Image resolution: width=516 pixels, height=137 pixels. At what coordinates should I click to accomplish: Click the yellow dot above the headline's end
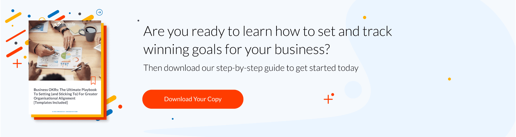[x=365, y=17]
